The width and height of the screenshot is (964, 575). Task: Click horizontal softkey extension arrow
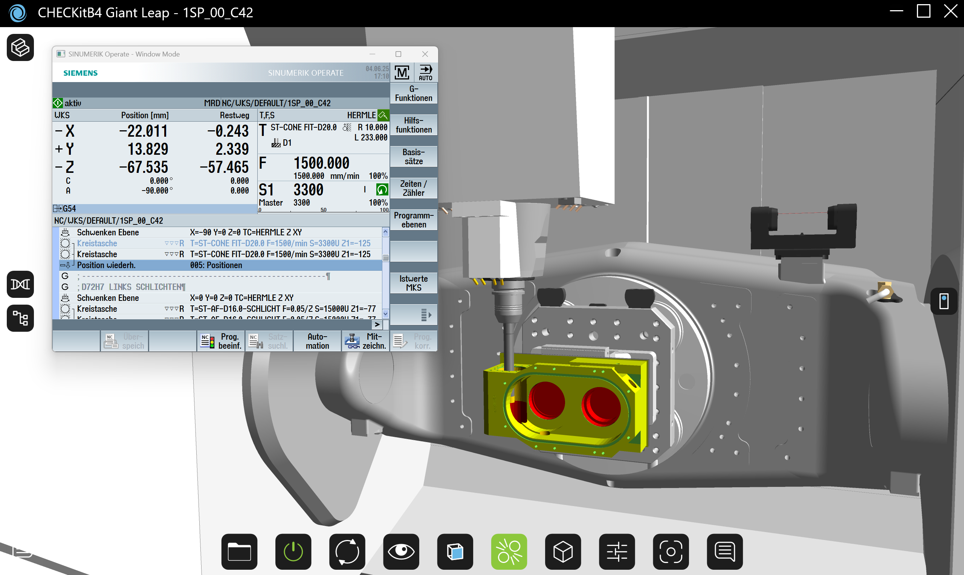coord(377,325)
